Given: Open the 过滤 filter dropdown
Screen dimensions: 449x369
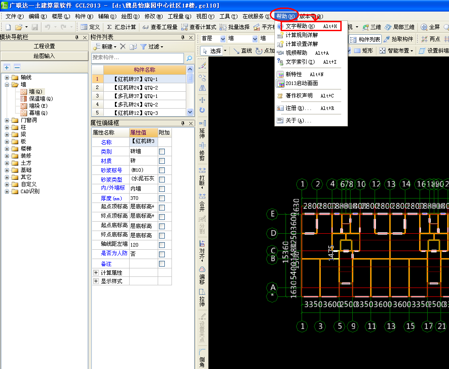Looking at the screenshot, I should click(162, 47).
